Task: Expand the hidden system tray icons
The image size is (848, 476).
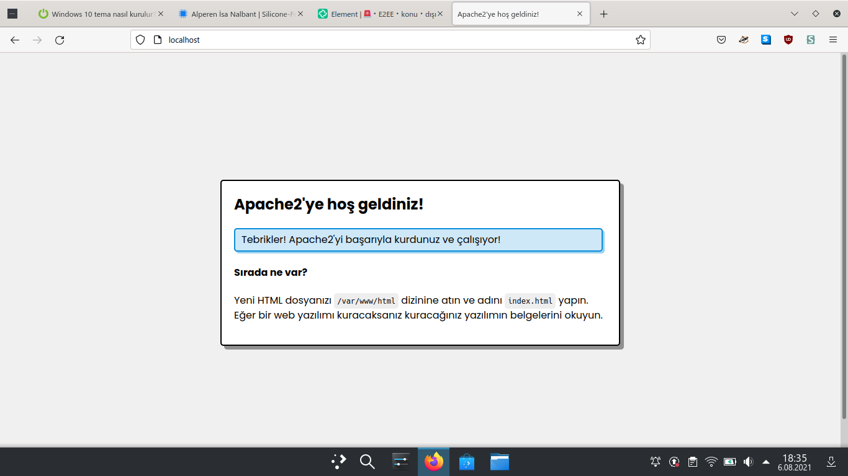Action: click(x=766, y=462)
